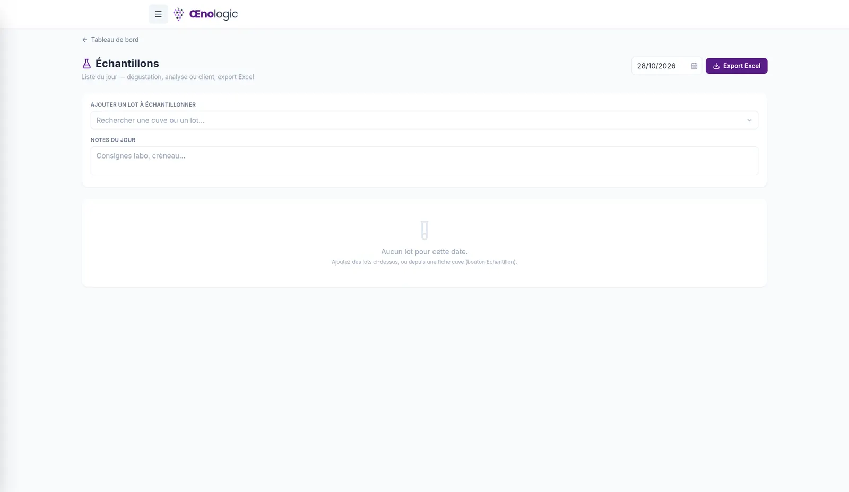Click the 'NOTES DU JOUR' label
Screen dimensions: 849x492
(113, 140)
